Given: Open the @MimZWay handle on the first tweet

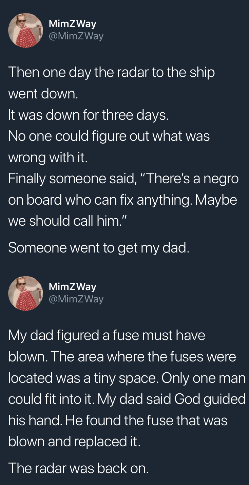Looking at the screenshot, I should [x=76, y=36].
